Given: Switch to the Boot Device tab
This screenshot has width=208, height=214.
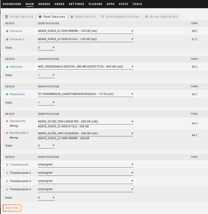Looking at the screenshot, I should coord(83,17).
